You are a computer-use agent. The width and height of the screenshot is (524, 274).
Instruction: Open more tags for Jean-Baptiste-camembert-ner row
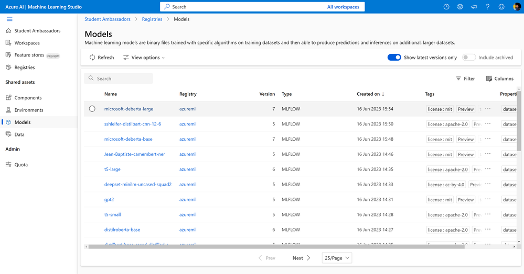(x=488, y=154)
